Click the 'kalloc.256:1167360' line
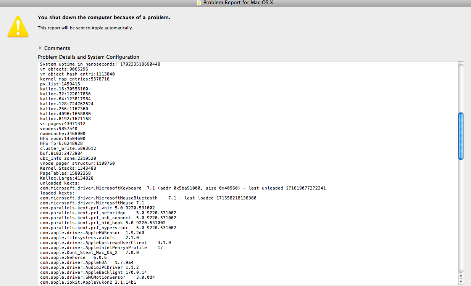Viewport: 471px width, 286px height. 64,109
